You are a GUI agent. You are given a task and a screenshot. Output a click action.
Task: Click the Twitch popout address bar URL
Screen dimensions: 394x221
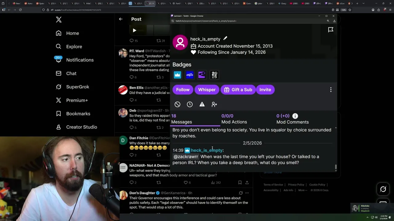(x=206, y=21)
